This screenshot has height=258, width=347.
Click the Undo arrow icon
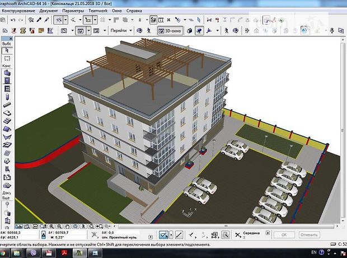click(13, 20)
